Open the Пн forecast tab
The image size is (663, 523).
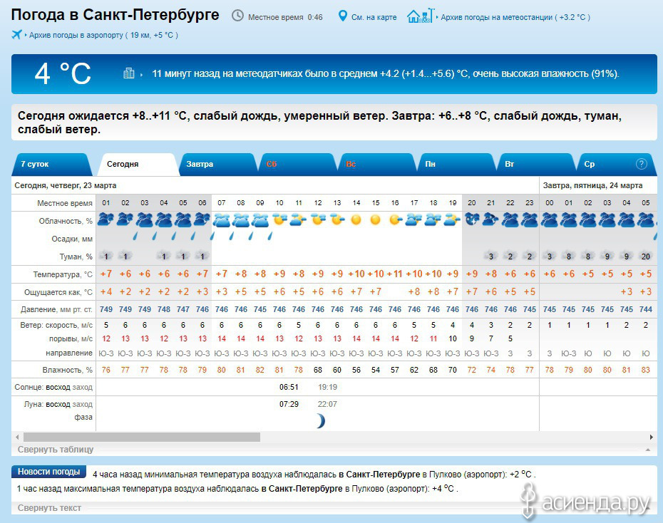[457, 165]
